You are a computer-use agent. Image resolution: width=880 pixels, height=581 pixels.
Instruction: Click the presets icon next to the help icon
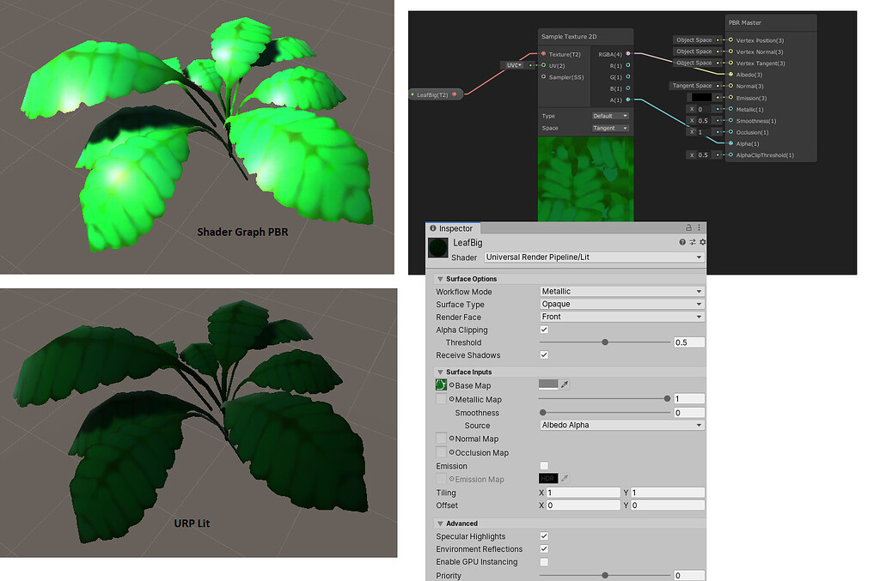693,243
